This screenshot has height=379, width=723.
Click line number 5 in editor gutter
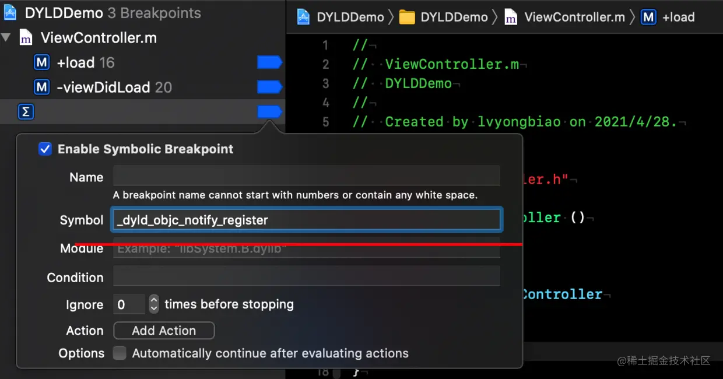[x=325, y=122]
